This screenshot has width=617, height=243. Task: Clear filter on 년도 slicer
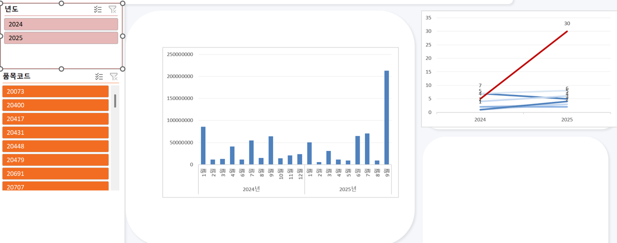pos(113,9)
